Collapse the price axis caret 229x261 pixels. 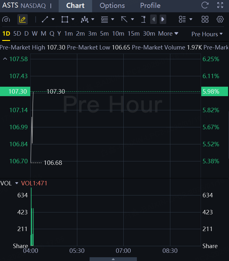[x=5, y=59]
